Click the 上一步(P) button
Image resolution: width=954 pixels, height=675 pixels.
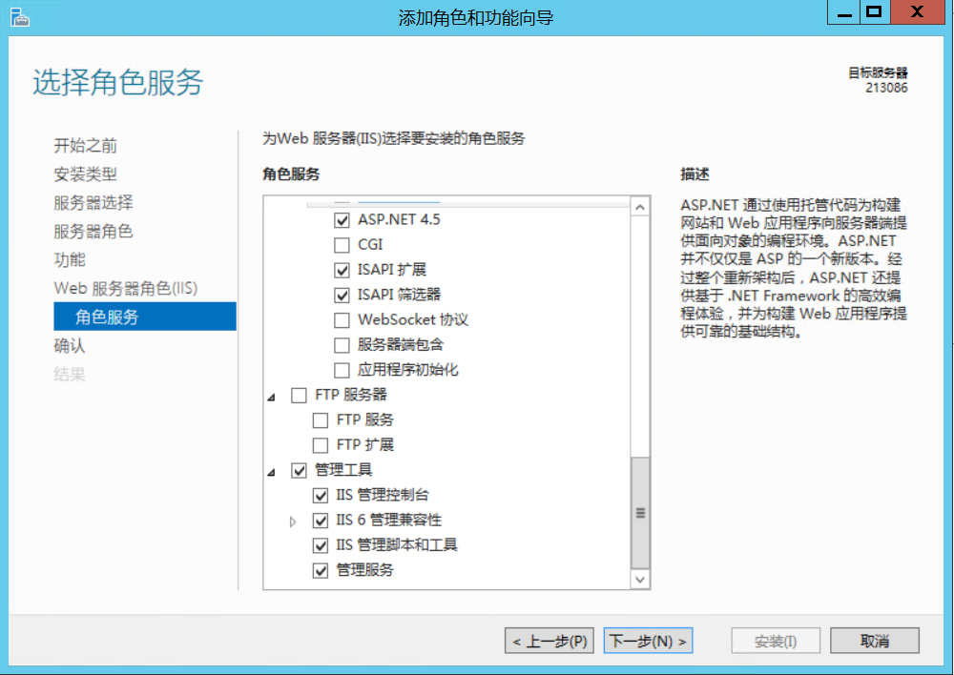click(x=549, y=641)
